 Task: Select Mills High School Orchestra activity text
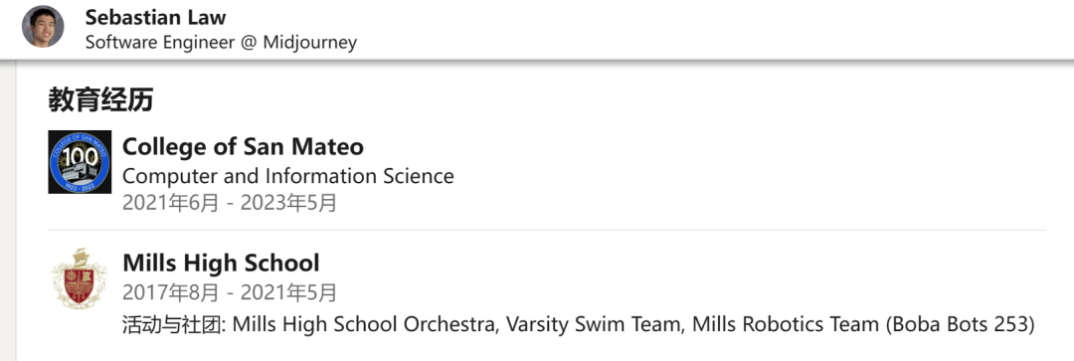364,323
